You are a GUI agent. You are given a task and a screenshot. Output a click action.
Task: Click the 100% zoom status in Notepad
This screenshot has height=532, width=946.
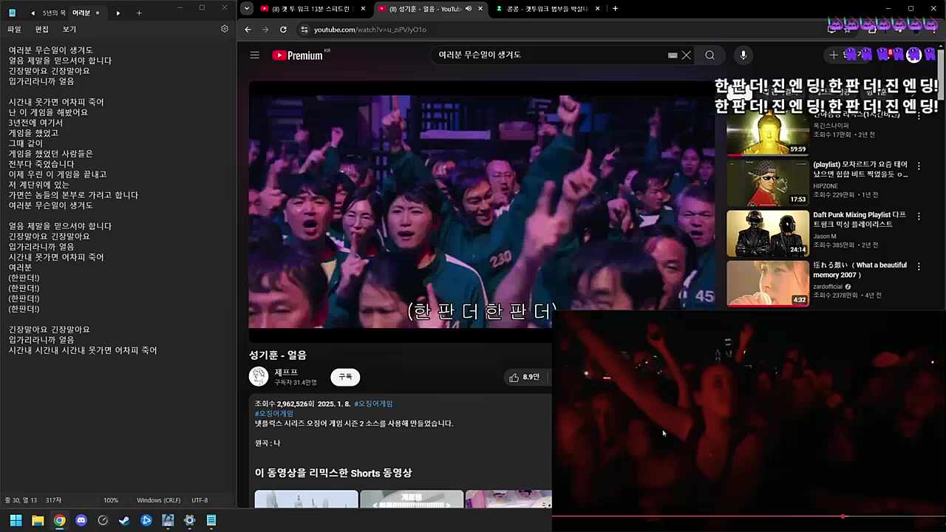click(x=111, y=500)
